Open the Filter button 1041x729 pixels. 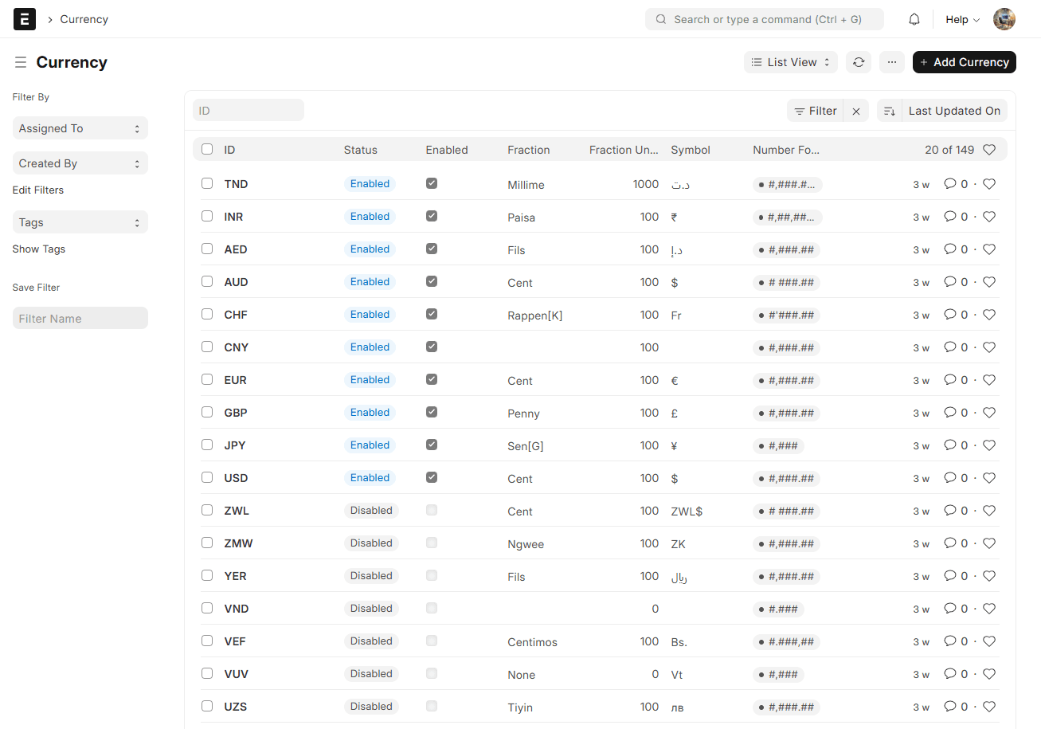pyautogui.click(x=816, y=111)
